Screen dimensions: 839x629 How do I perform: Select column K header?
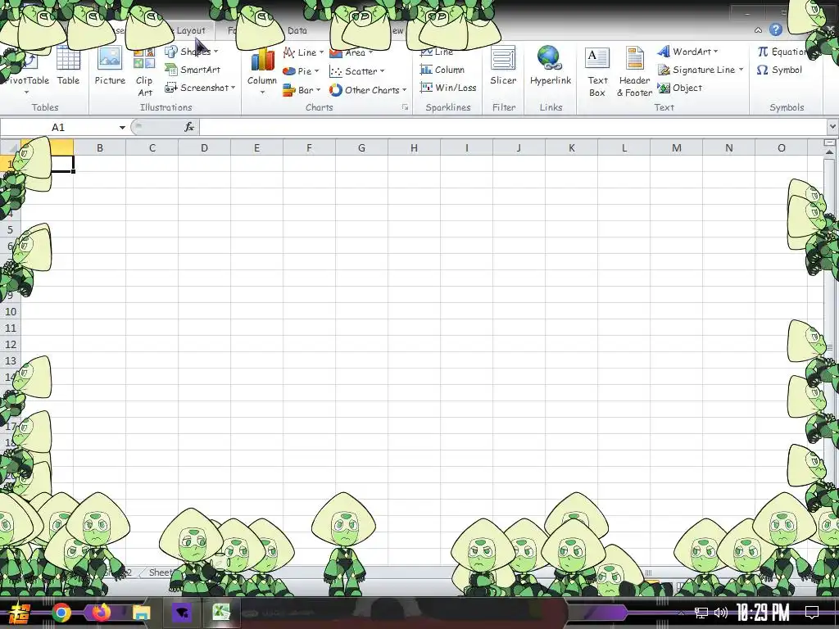coord(571,147)
